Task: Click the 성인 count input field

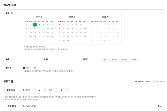Action: (x=62, y=90)
